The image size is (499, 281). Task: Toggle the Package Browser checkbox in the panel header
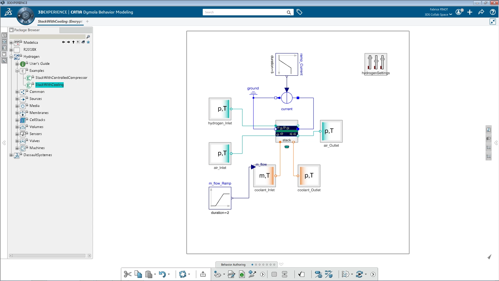11,30
